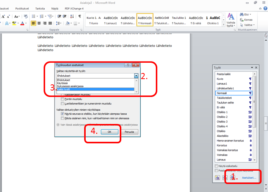
Task: Click the Asetukset... link
Action: pyautogui.click(x=249, y=178)
